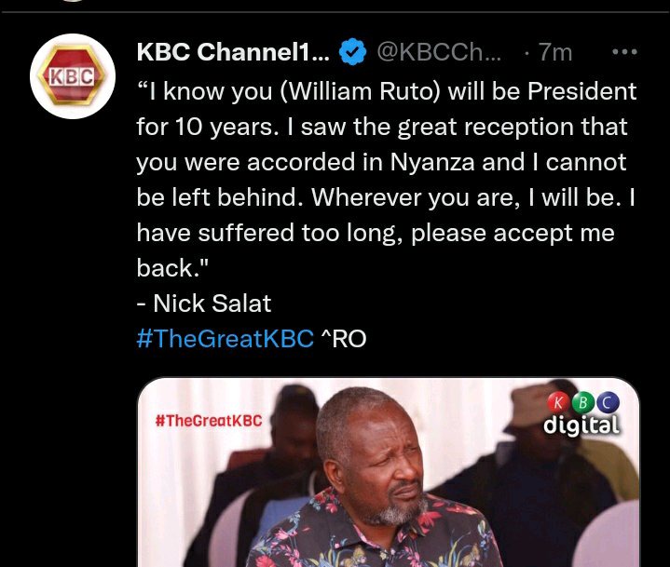
Task: Select the "- Nick Salat" attribution line
Action: (x=204, y=304)
